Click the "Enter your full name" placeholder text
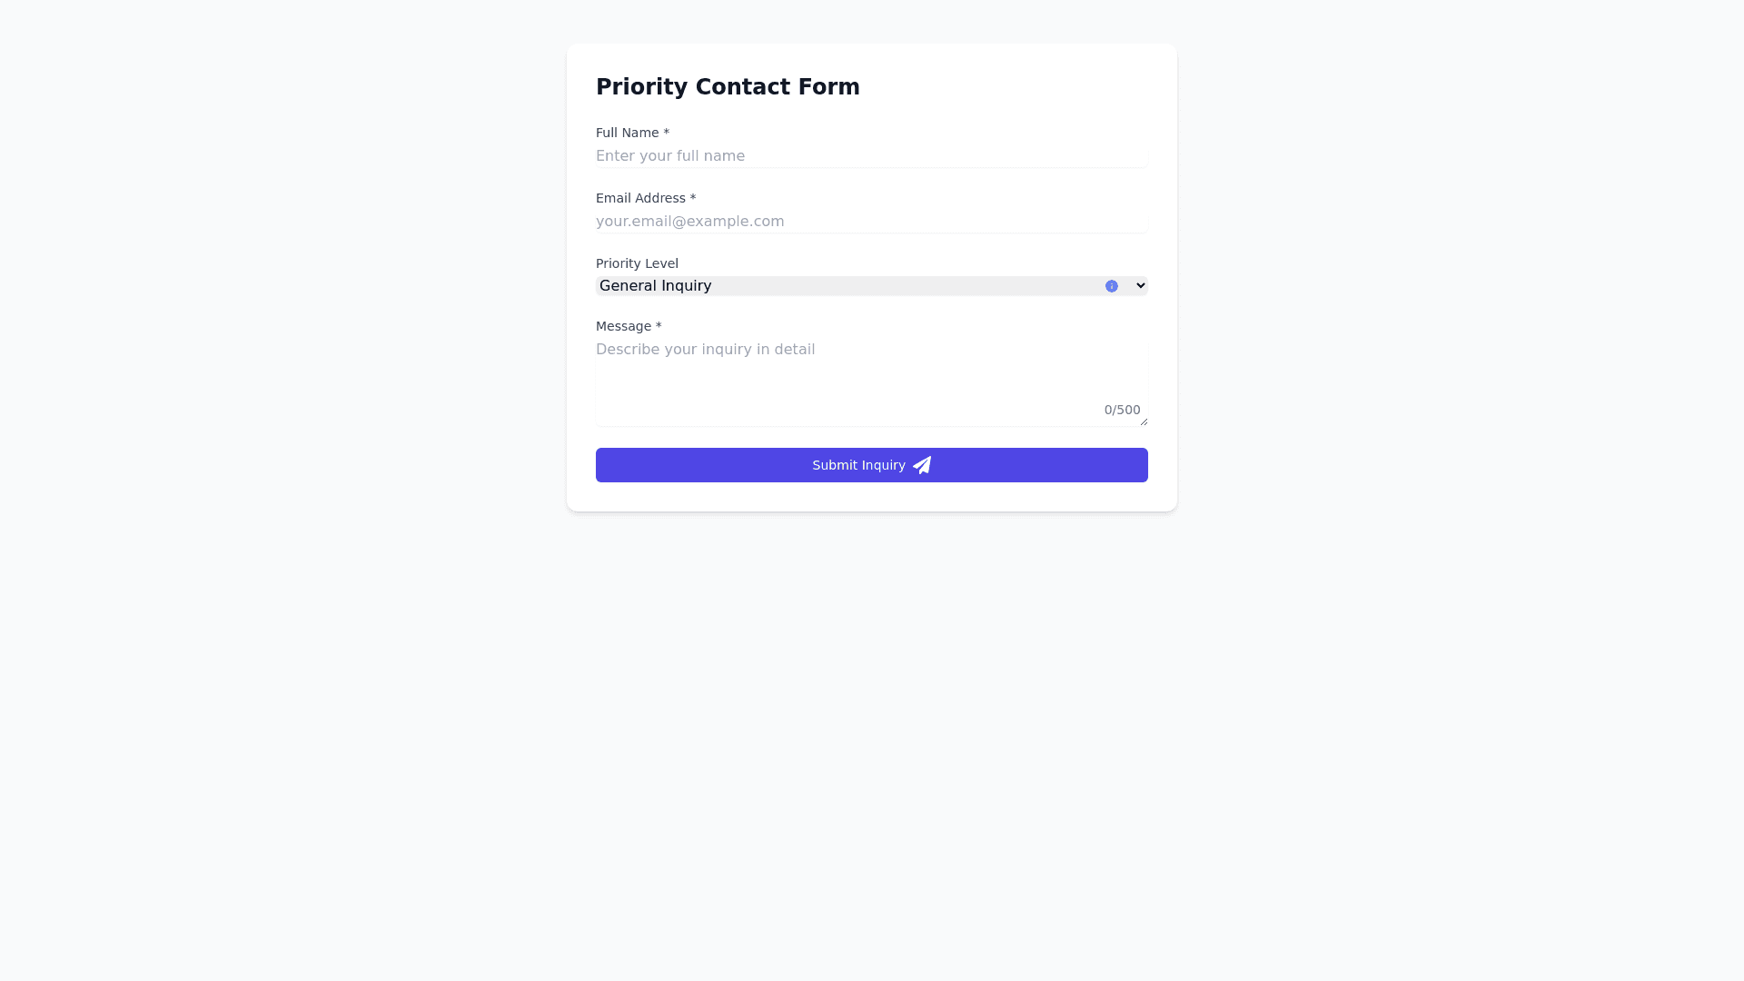The image size is (1744, 981). click(x=670, y=156)
